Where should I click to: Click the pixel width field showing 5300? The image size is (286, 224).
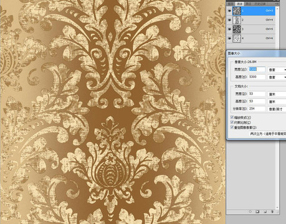tap(257, 69)
